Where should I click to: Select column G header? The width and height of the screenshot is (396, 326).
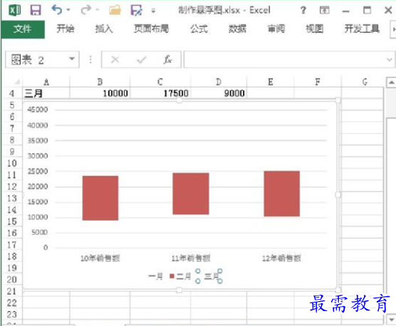365,82
